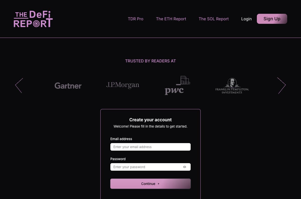Click the Login link
Viewport: 301px width, 199px height.
[x=246, y=19]
